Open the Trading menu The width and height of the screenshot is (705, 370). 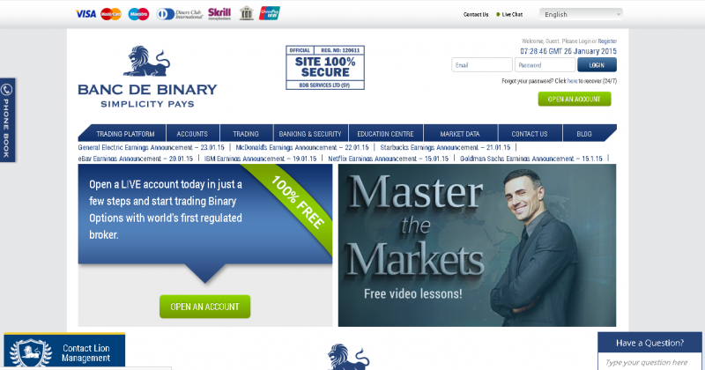(246, 134)
